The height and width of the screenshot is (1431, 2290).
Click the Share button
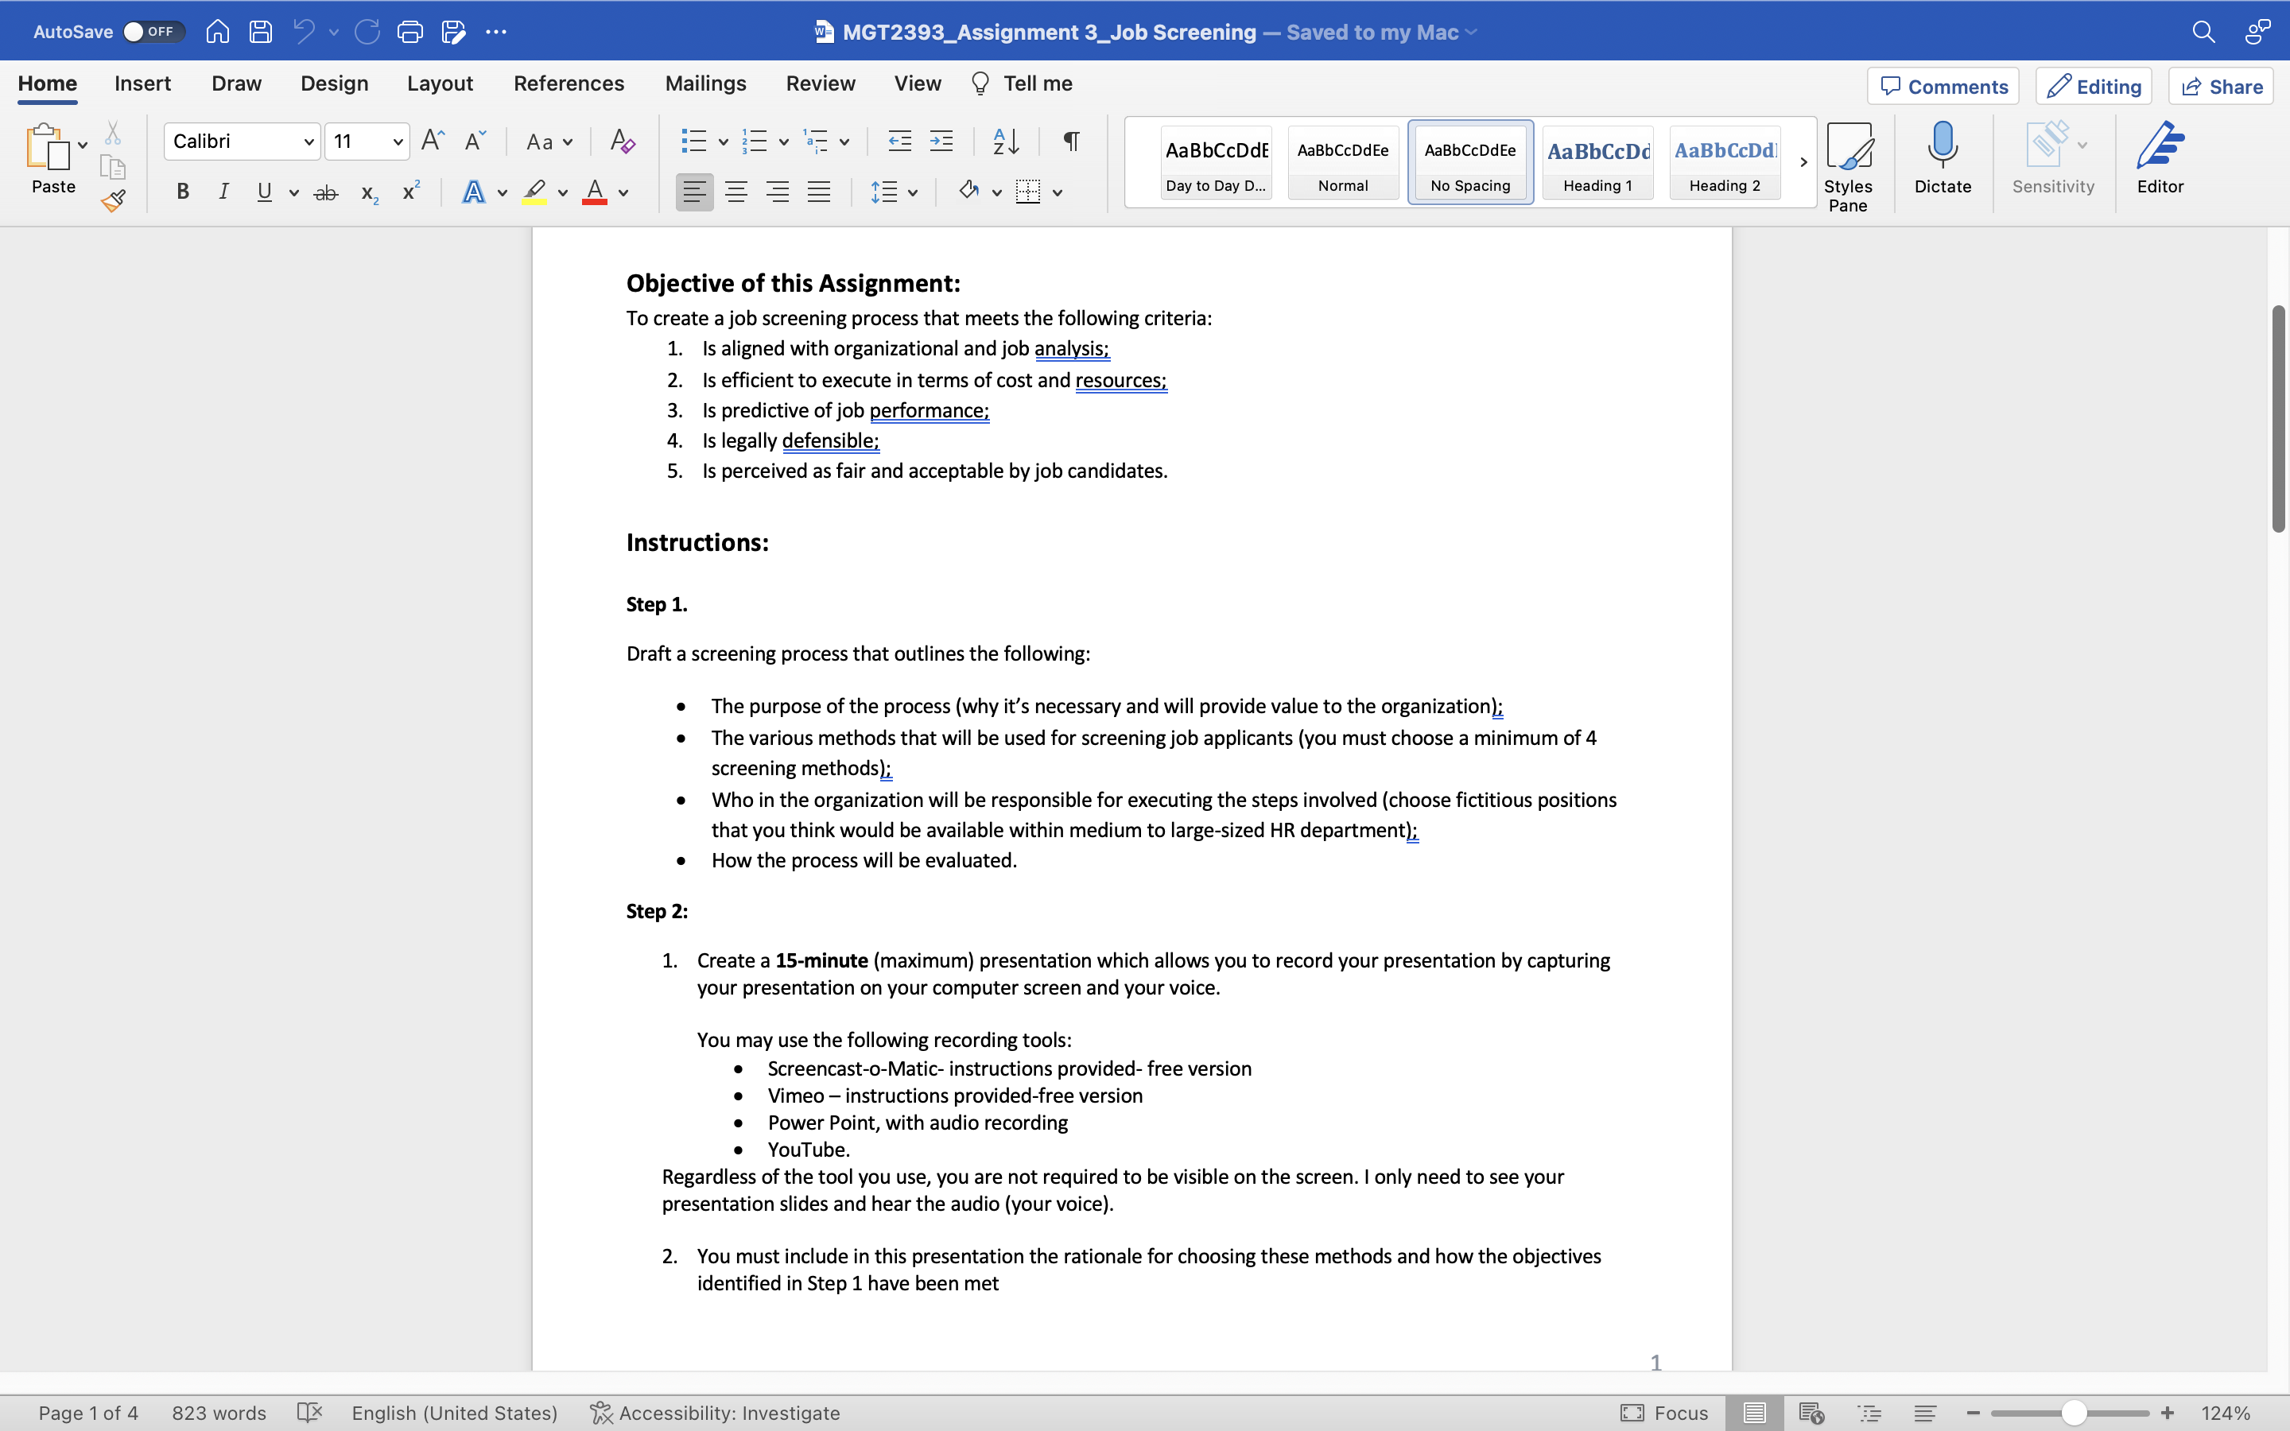pyautogui.click(x=2220, y=87)
